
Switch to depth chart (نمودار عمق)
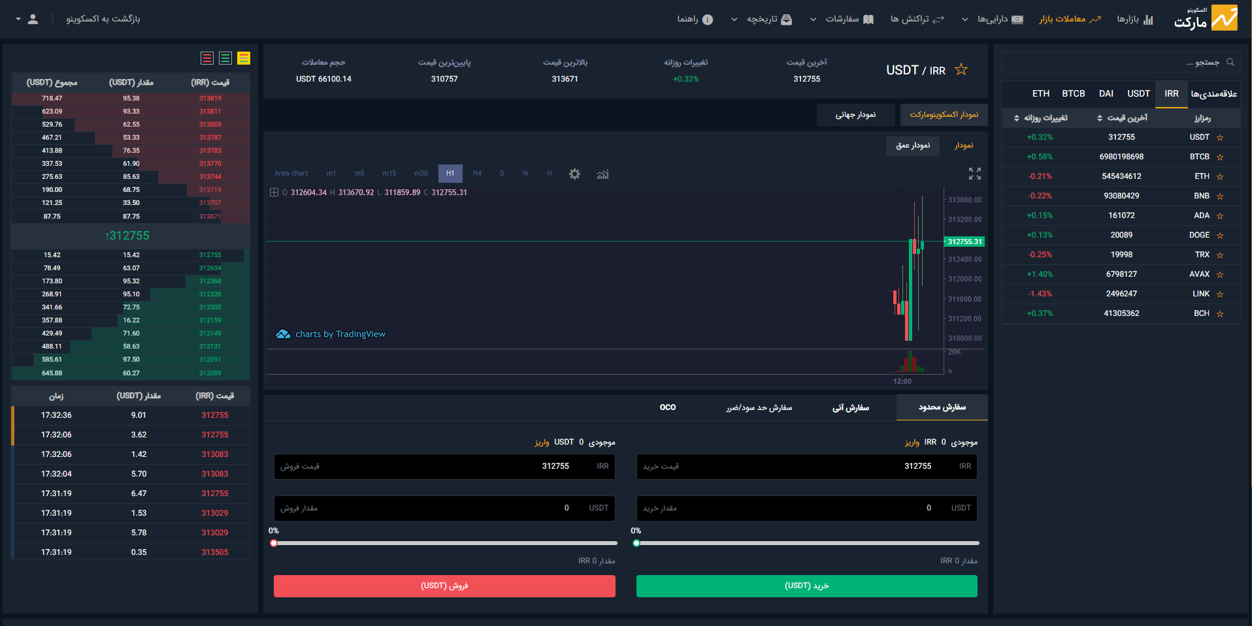(x=913, y=146)
